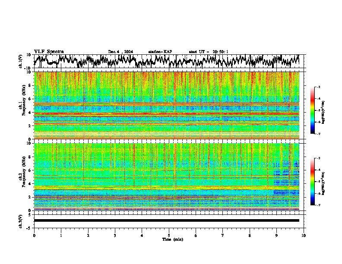Click the ch.1 voltage waveform trace
The image size is (342, 264).
click(x=166, y=61)
